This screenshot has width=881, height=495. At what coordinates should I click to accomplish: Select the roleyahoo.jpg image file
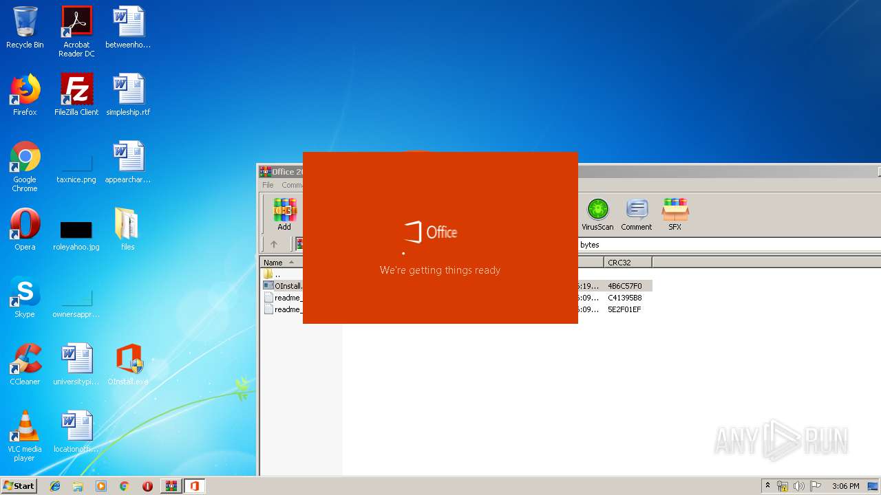(76, 234)
